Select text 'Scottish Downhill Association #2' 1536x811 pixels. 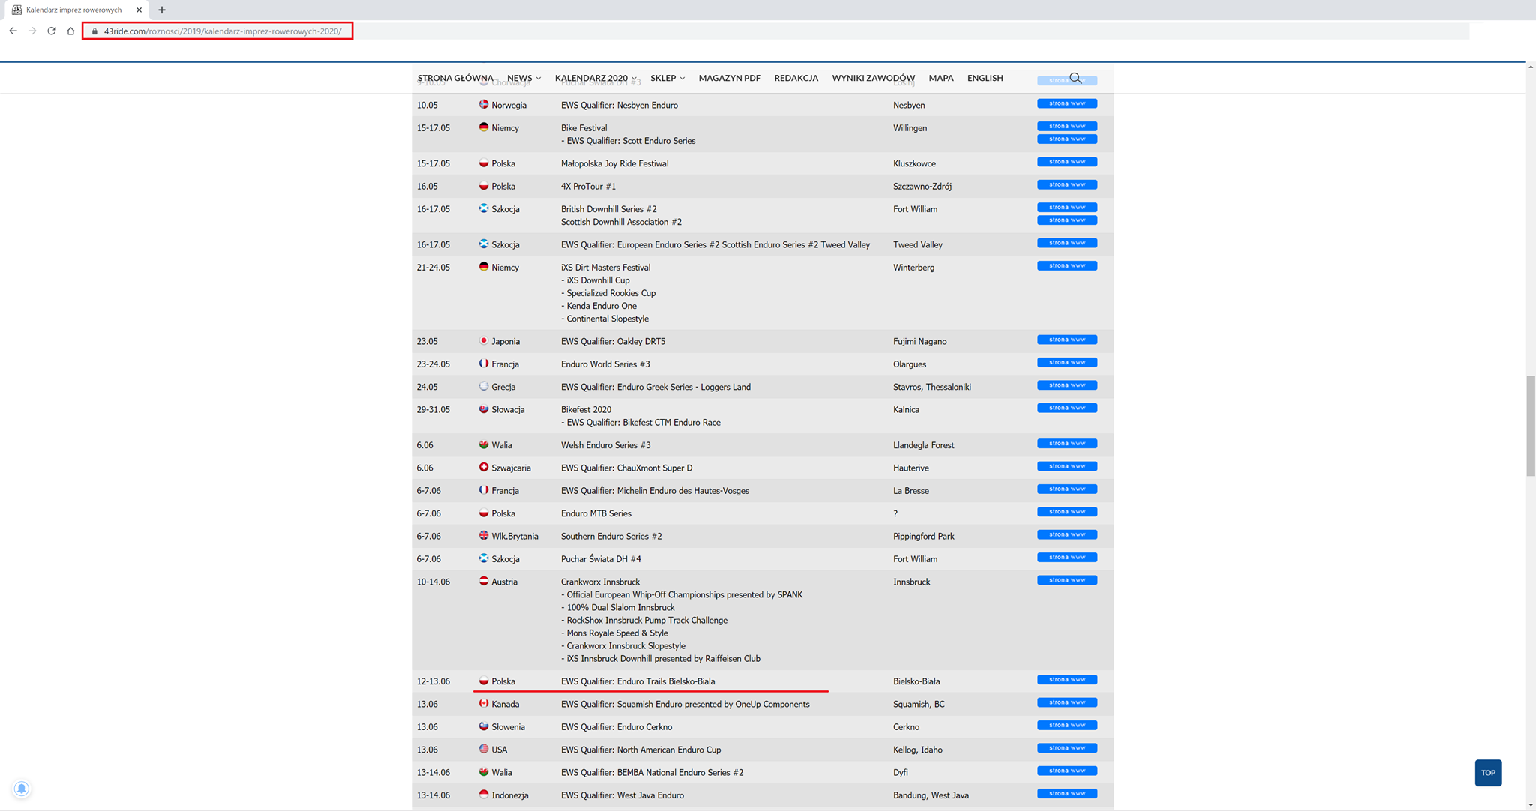pyautogui.click(x=621, y=222)
